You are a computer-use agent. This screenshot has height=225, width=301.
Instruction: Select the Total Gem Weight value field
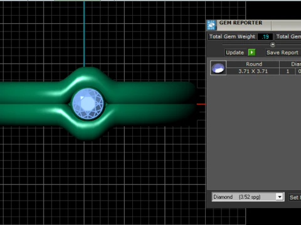(x=265, y=37)
